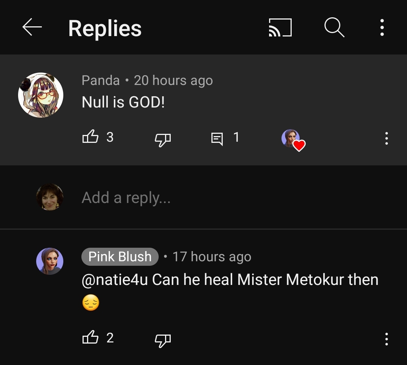Screen dimensions: 407x365
Task: Dislike Pink Blush's reply
Action: [x=163, y=339]
